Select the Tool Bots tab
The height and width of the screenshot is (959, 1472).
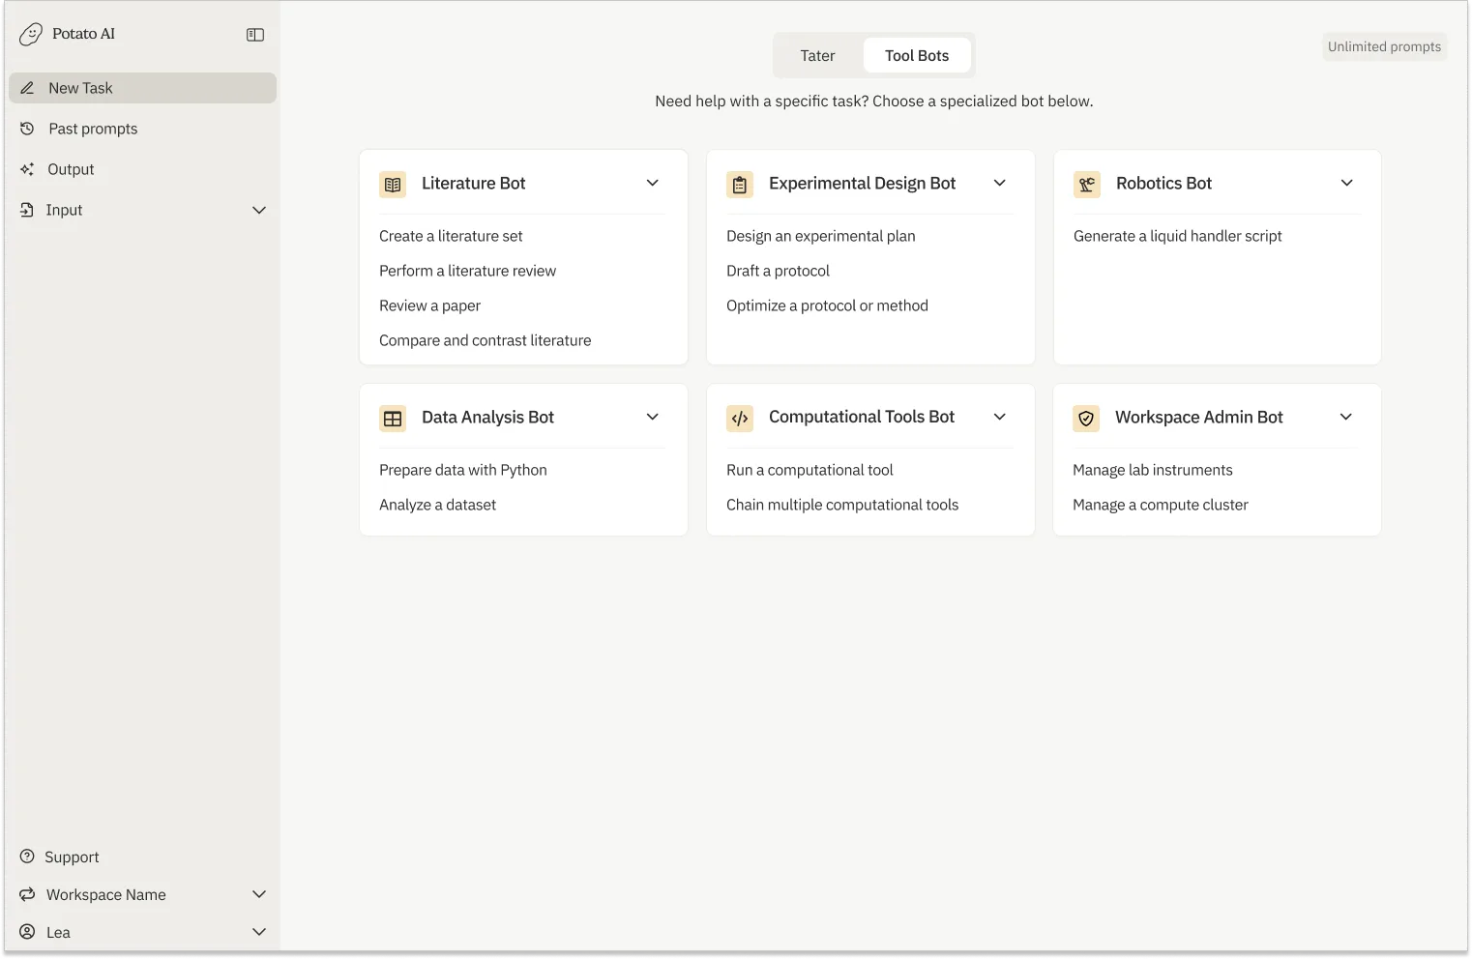click(x=917, y=55)
